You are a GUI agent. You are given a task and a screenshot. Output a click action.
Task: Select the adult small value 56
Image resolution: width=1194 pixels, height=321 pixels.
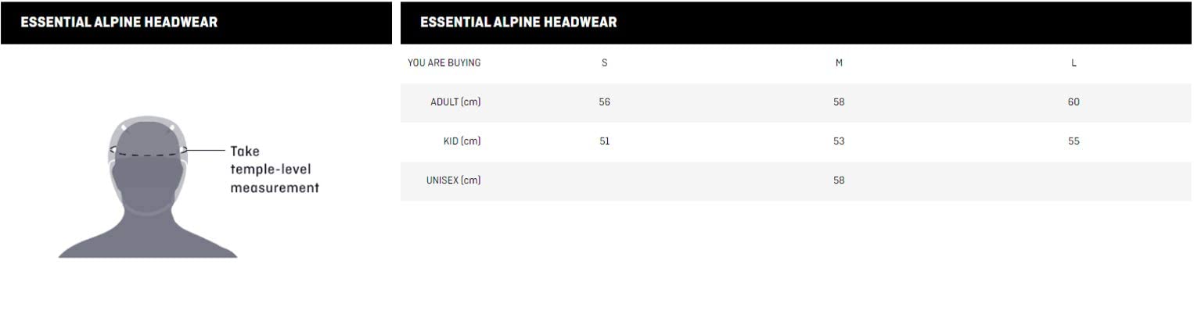[x=604, y=102]
